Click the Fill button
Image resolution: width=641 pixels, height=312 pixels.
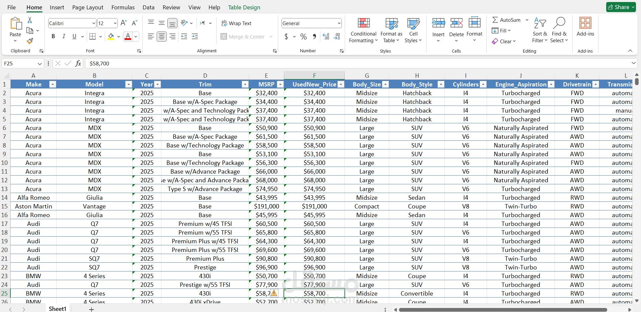(x=501, y=31)
